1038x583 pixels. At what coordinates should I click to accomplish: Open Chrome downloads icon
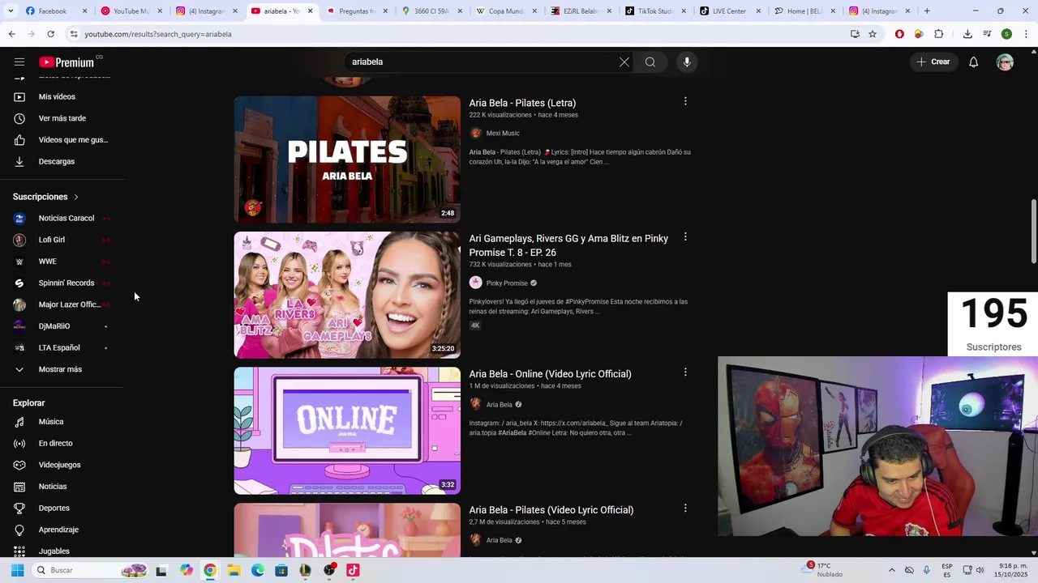967,34
